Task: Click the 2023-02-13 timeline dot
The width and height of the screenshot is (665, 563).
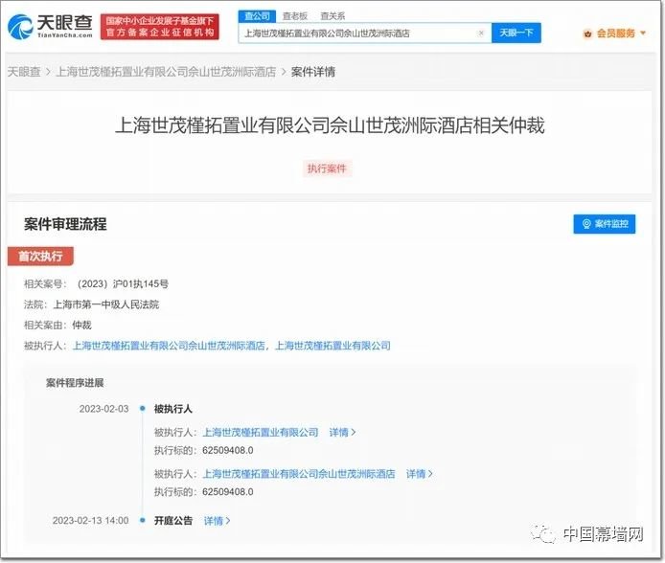Action: coord(143,520)
